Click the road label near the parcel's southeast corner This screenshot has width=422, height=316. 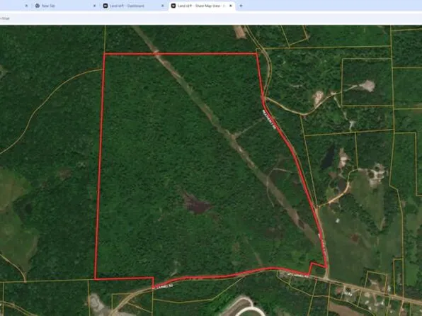[298, 276]
